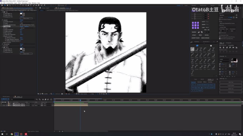This screenshot has width=243, height=136.
Task: Click the eyedropper in Character panel
Action: pos(232,60)
